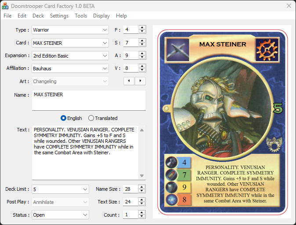This screenshot has height=225, width=296.
Task: Click the Armor shield icon on card
Action: pos(171,187)
